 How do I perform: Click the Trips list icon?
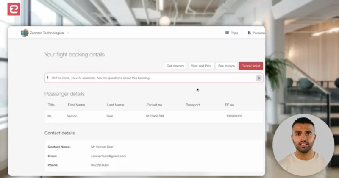pos(227,33)
